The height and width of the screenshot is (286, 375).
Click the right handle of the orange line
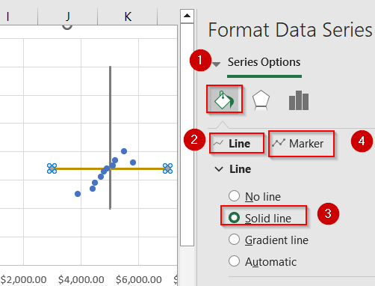[167, 168]
